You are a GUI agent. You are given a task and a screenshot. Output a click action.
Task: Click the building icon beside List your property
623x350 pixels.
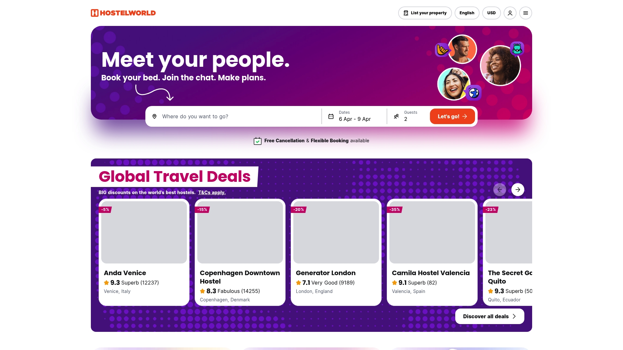(406, 13)
